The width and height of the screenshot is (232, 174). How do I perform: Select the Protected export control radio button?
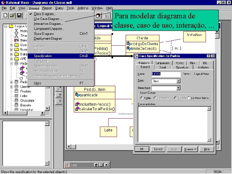155,98
